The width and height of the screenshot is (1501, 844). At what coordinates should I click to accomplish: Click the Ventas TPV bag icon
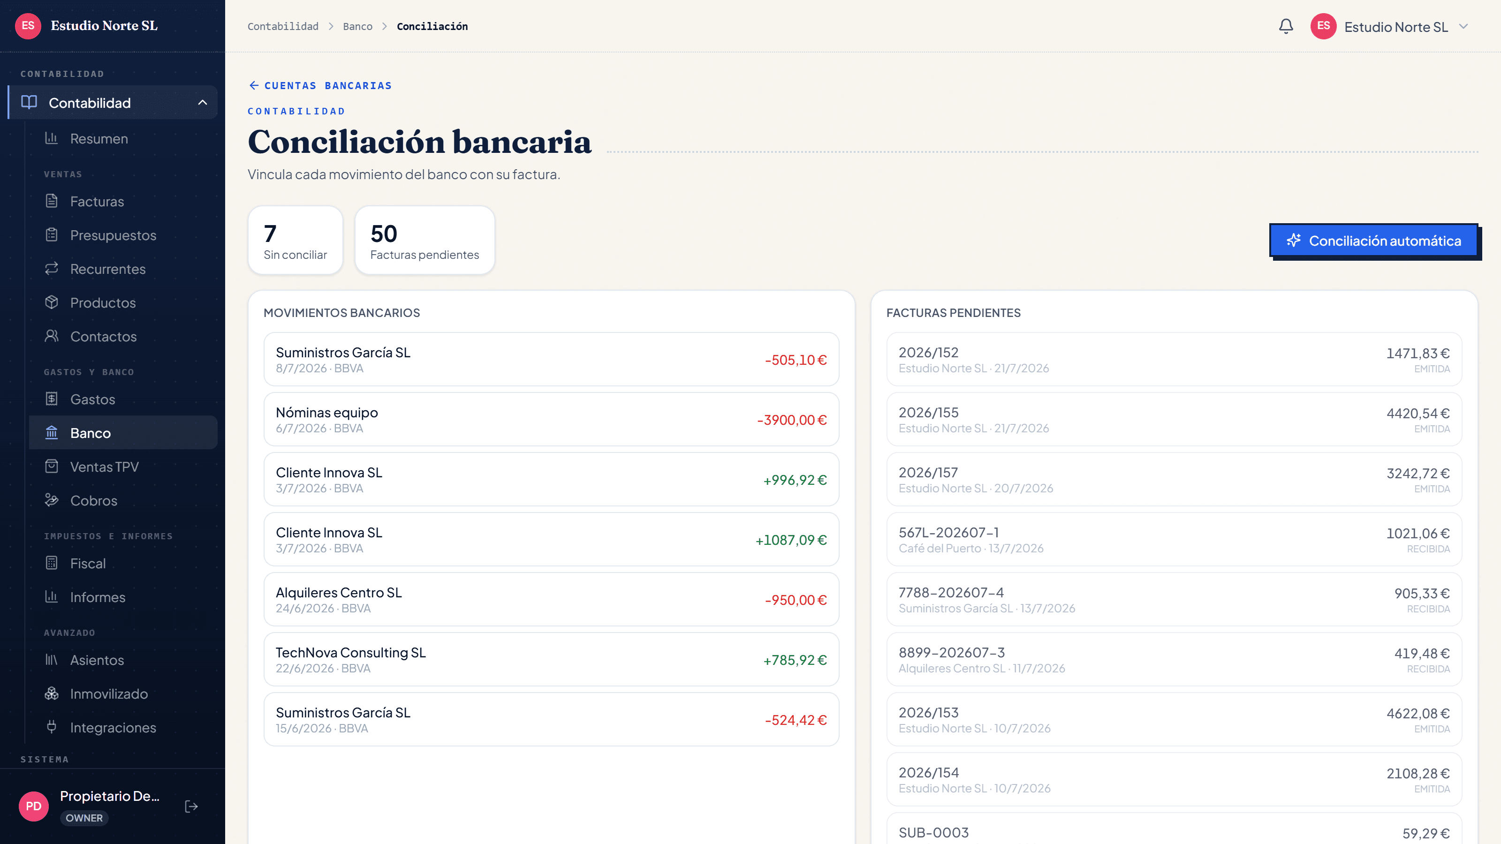click(51, 467)
